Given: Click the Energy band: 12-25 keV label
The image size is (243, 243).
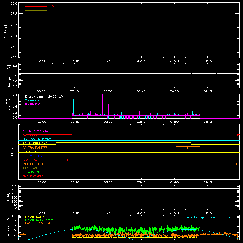Looking at the screenshot, I should pos(44,97).
